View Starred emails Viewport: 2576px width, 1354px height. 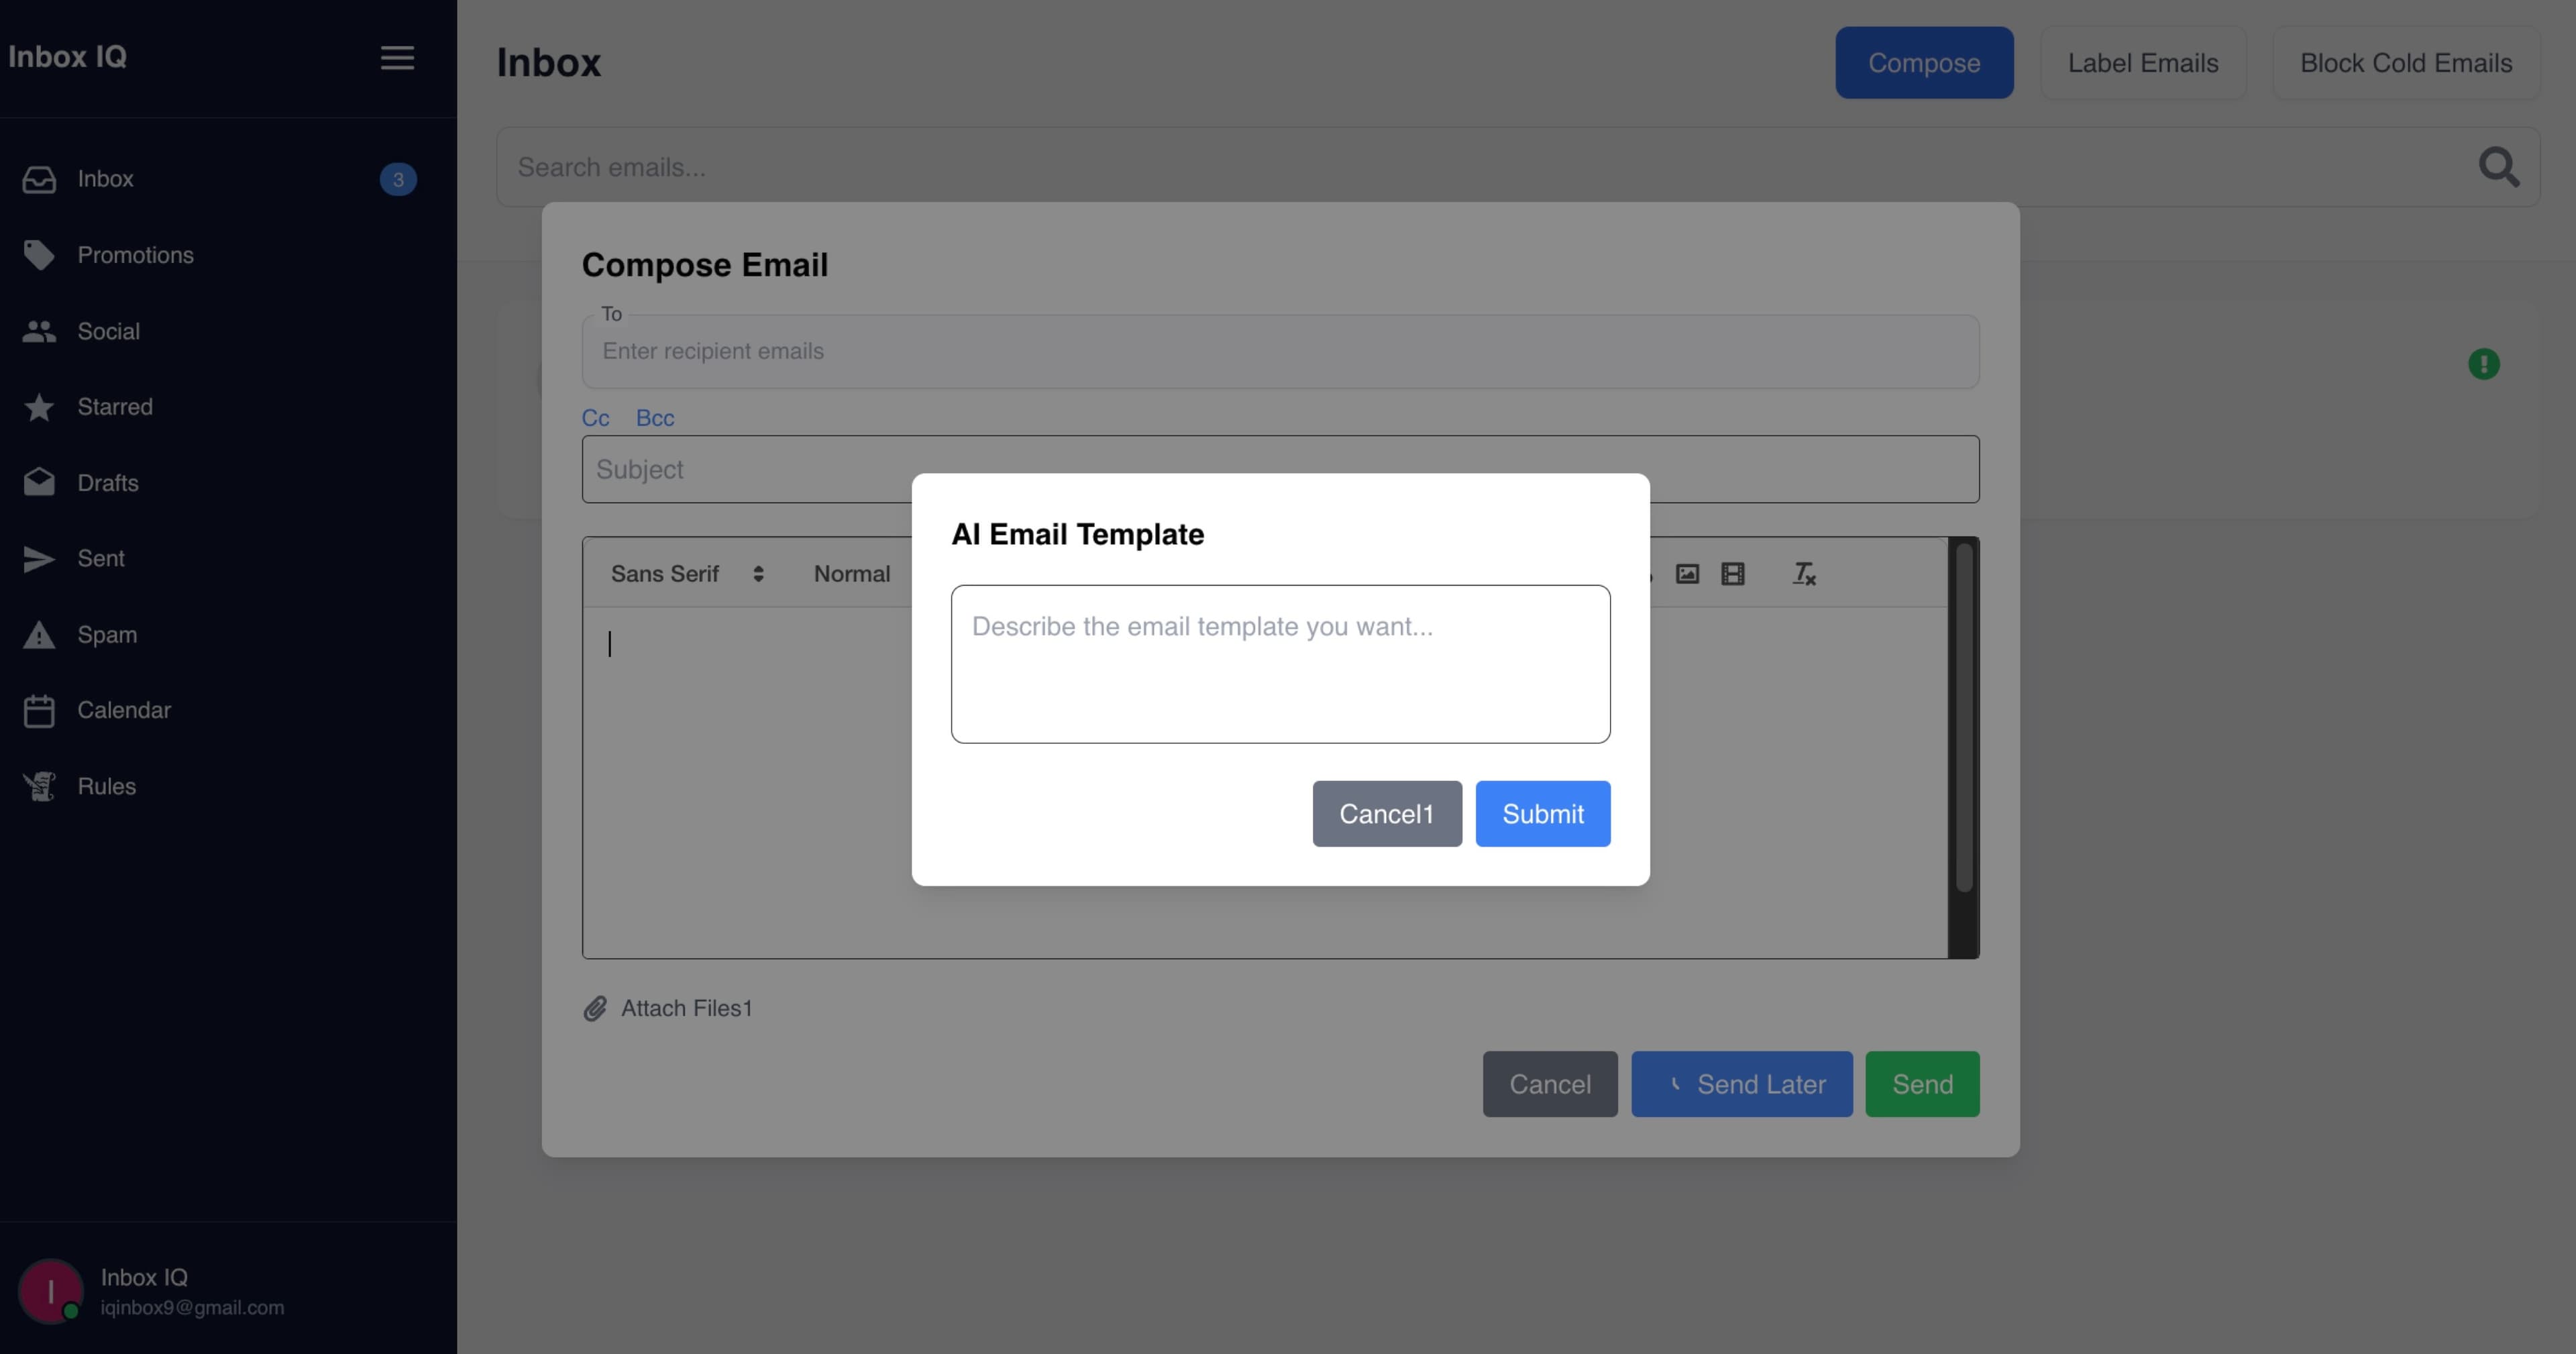click(x=114, y=407)
